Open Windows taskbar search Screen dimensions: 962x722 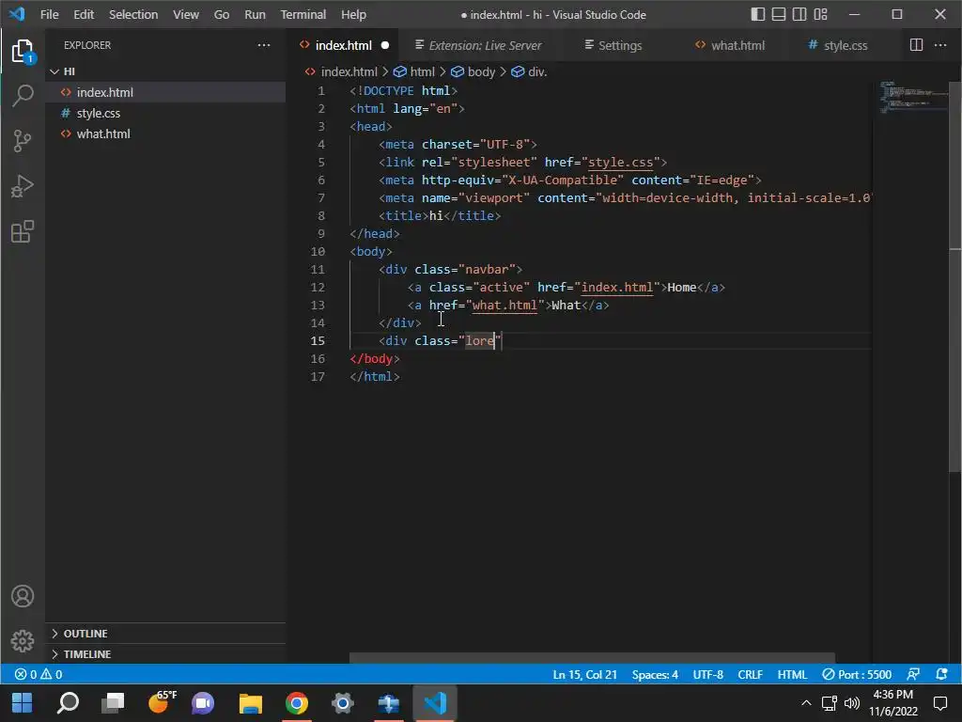68,703
